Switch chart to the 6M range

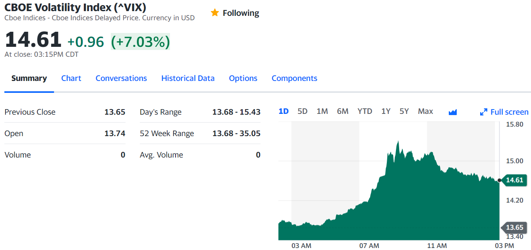coord(343,111)
